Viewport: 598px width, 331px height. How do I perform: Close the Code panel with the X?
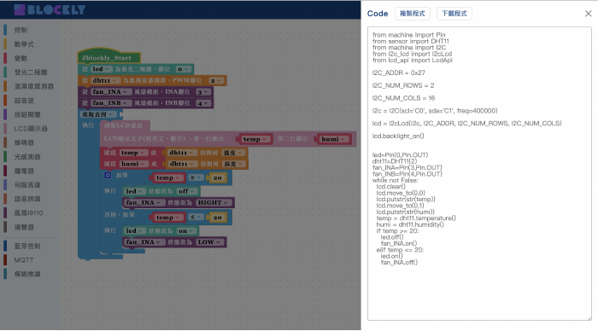coord(588,14)
